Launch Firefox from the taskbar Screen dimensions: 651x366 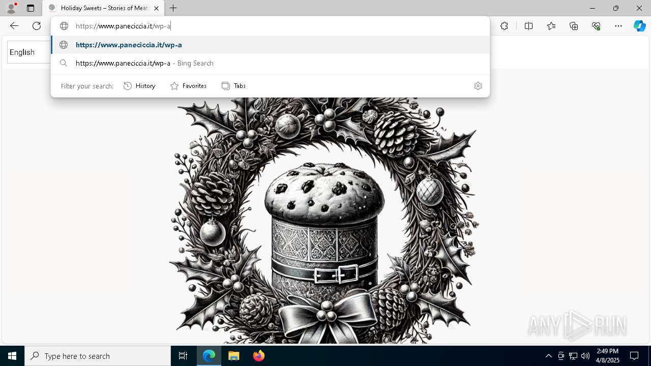(x=259, y=356)
